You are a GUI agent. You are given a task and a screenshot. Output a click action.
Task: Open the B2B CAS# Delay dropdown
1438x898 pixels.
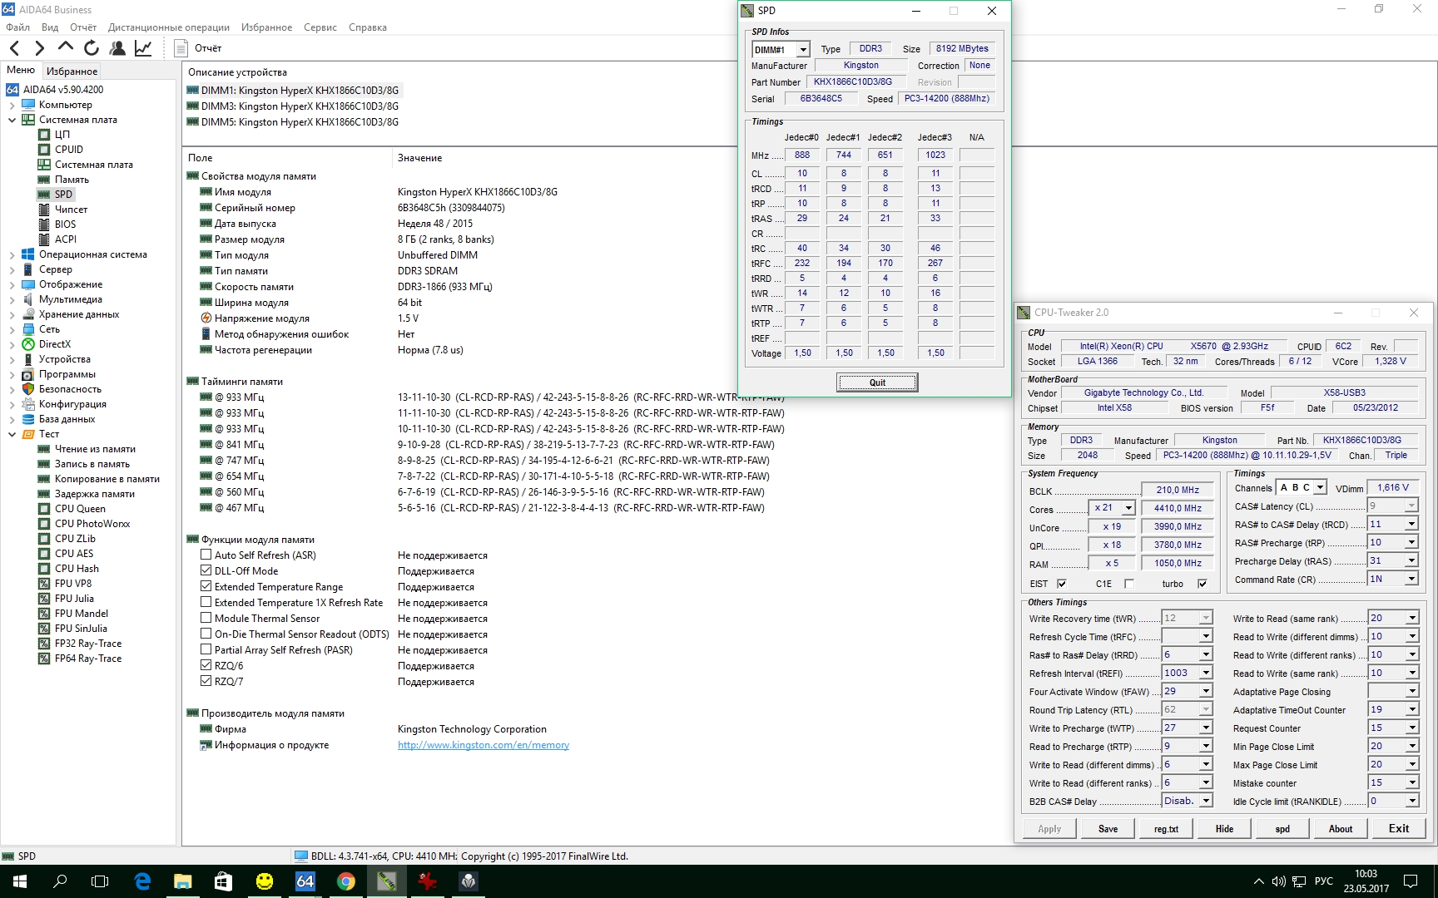point(1205,802)
